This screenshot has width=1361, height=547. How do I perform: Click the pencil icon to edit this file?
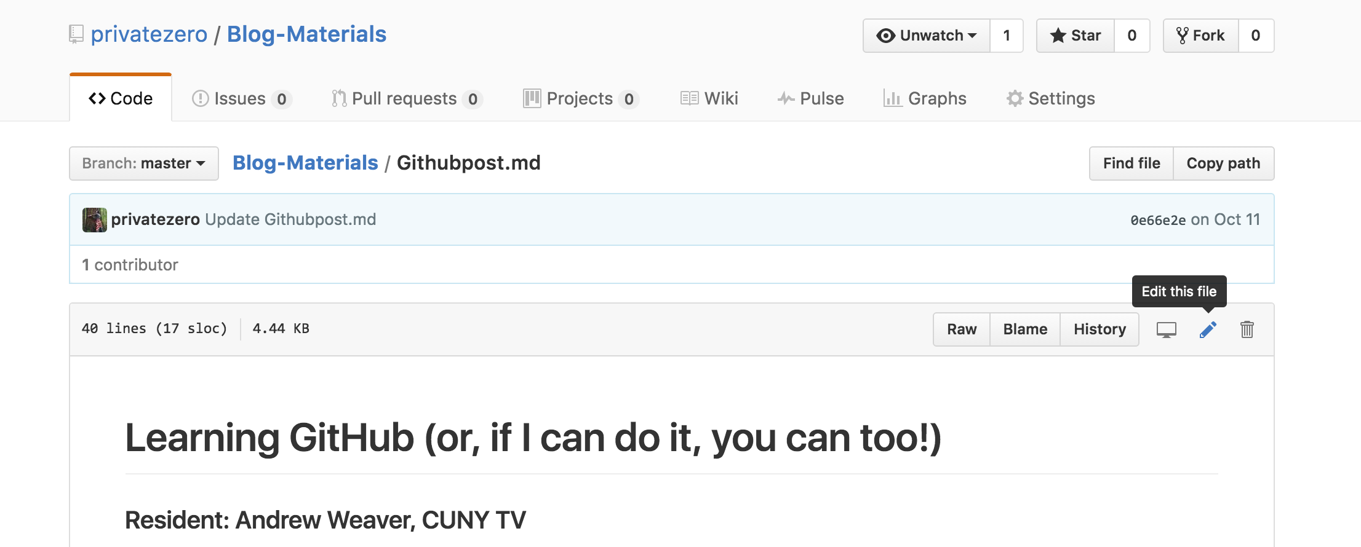[x=1208, y=330]
